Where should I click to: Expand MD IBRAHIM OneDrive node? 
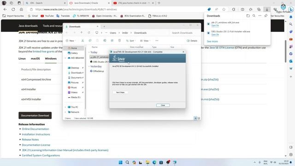(x=65, y=58)
